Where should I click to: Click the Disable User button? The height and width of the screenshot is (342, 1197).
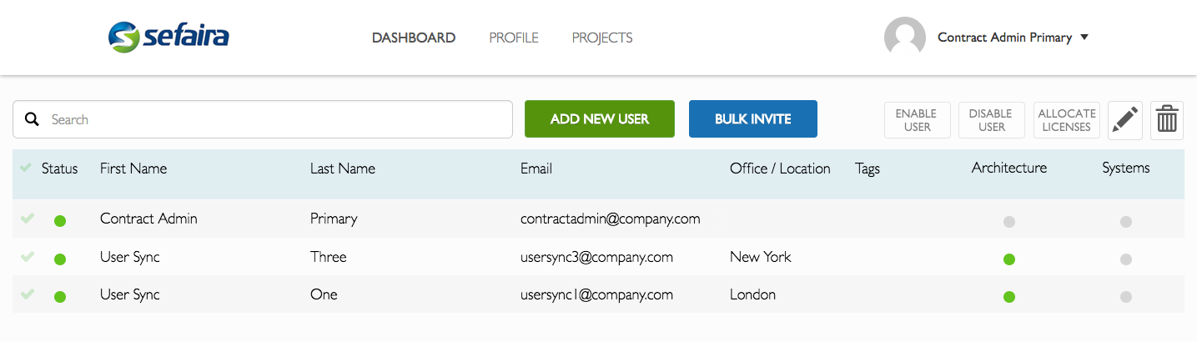tap(992, 120)
